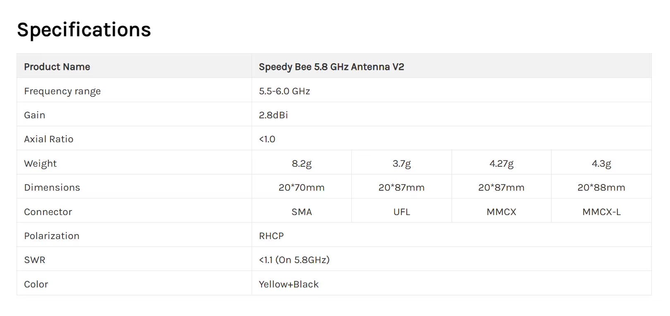Select the <1.0 axial ratio value
Screen dimensions: 670x316
pos(267,139)
